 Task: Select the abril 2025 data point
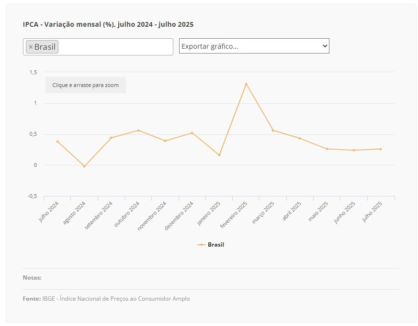(x=300, y=139)
